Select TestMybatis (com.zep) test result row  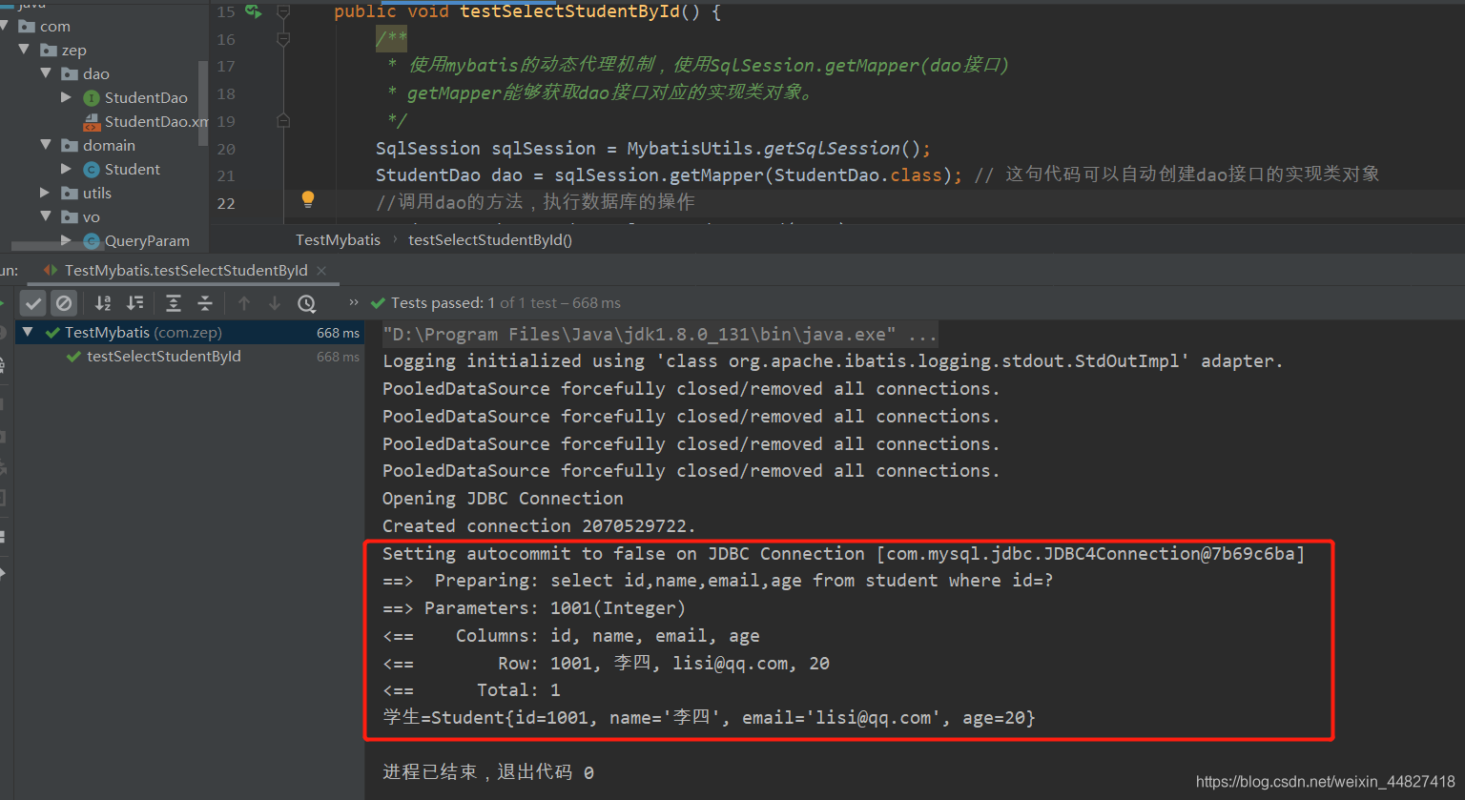(189, 332)
